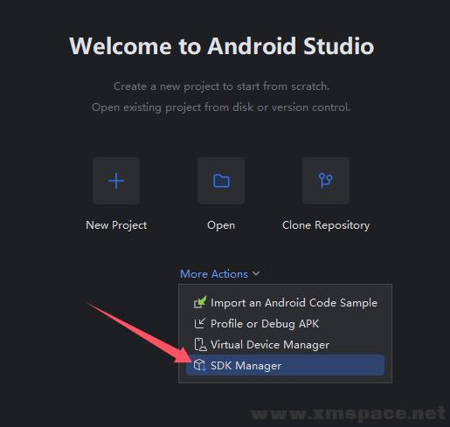Click the Import Android Code Sample icon
The width and height of the screenshot is (450, 427).
click(200, 302)
